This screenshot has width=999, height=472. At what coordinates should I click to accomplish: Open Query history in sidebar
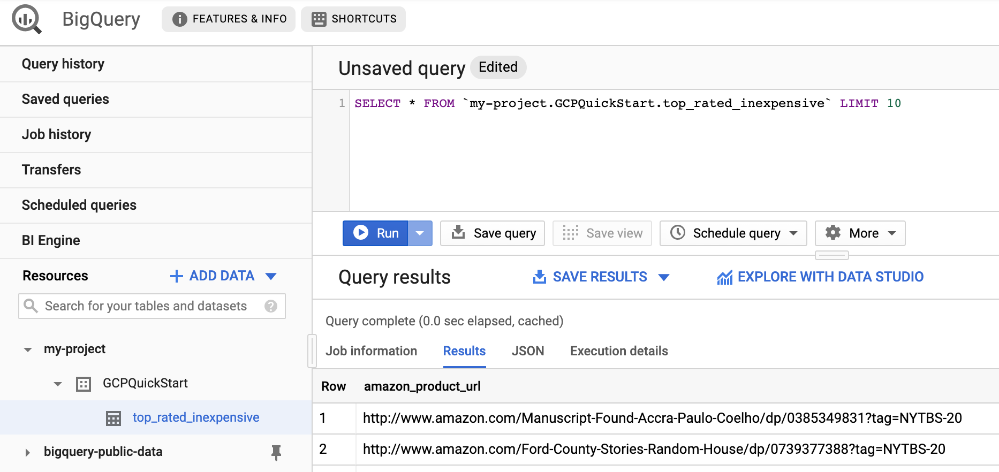(63, 64)
